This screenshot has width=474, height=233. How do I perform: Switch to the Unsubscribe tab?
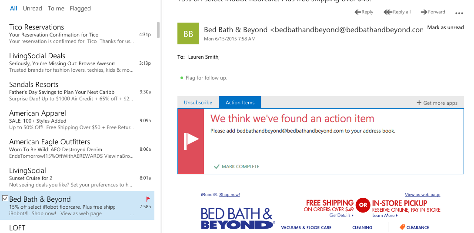point(198,103)
